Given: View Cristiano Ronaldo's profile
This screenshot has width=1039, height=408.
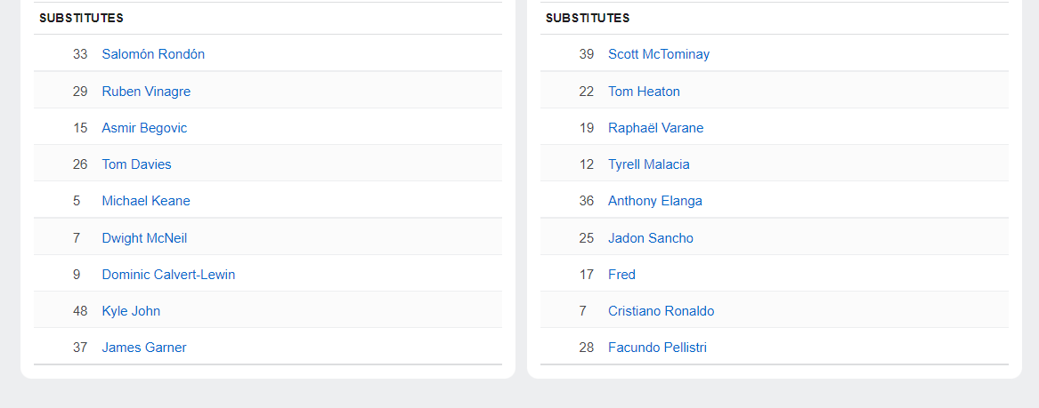Looking at the screenshot, I should tap(661, 311).
